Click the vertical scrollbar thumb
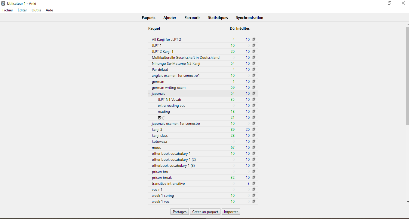The height and width of the screenshot is (219, 409). 407,76
